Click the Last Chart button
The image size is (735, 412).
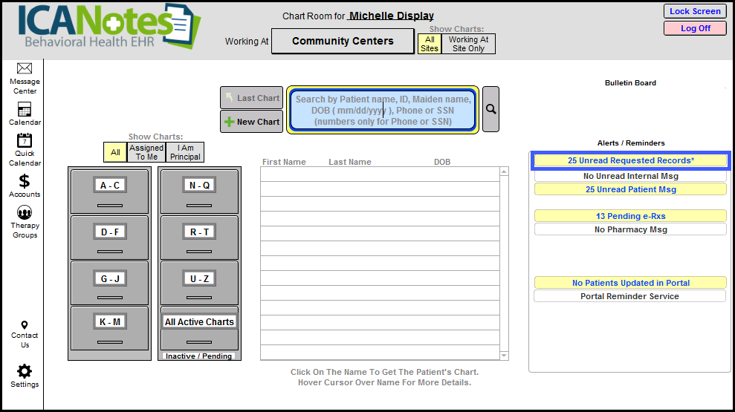pyautogui.click(x=252, y=98)
